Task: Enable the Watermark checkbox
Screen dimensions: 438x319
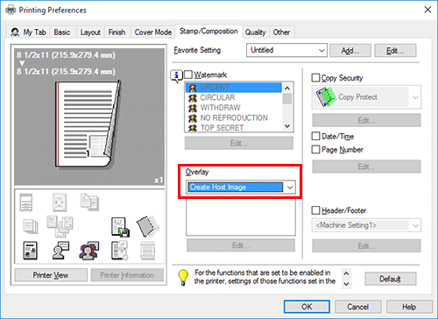Action: pos(188,74)
